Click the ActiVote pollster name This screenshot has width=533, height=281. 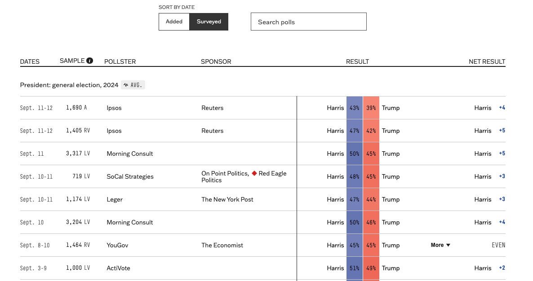pos(118,268)
